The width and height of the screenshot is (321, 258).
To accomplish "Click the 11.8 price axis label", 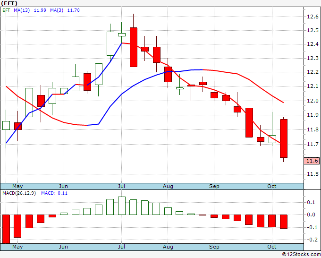I will pos(313,130).
